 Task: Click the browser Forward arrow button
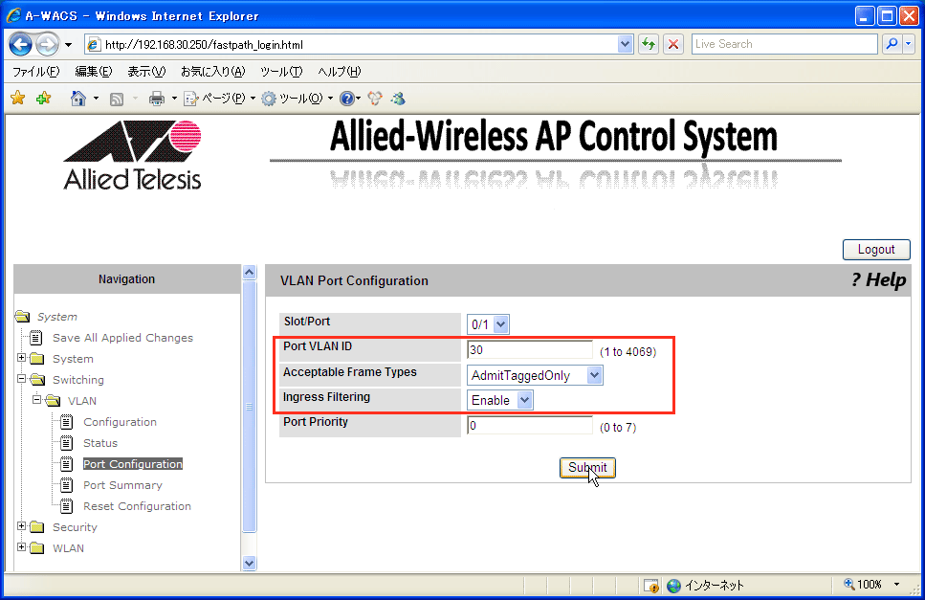point(47,44)
